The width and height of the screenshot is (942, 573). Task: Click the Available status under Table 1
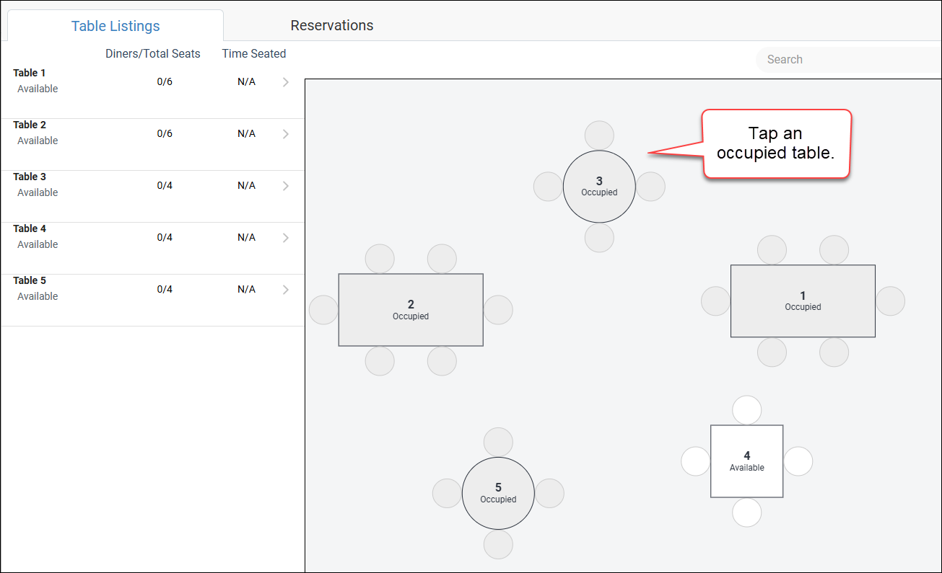38,89
